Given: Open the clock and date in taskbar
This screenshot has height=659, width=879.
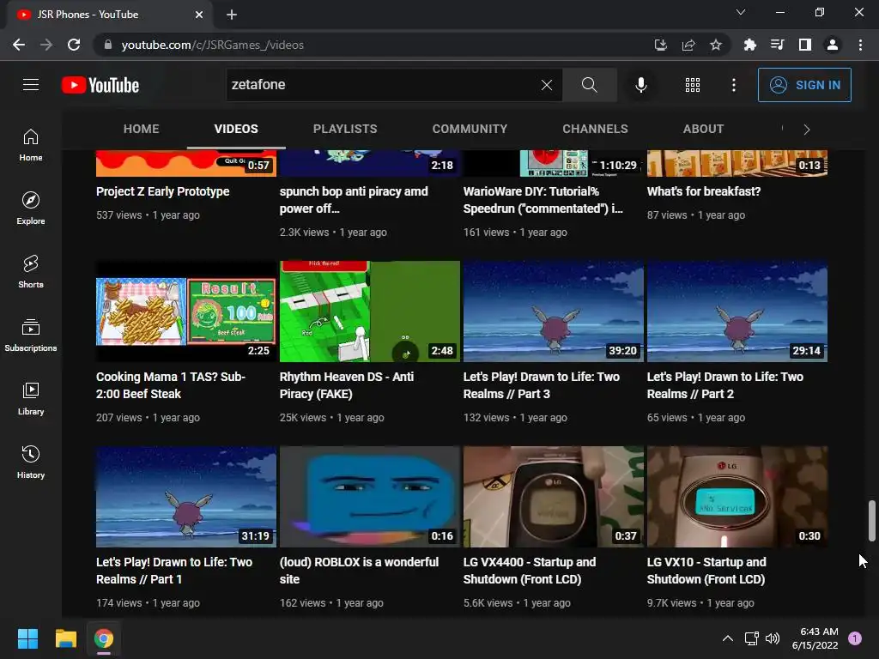Looking at the screenshot, I should [x=815, y=638].
